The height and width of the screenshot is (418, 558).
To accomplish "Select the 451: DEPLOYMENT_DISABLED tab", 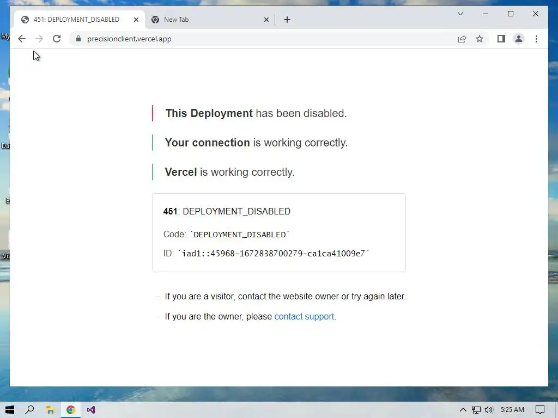I will [80, 20].
